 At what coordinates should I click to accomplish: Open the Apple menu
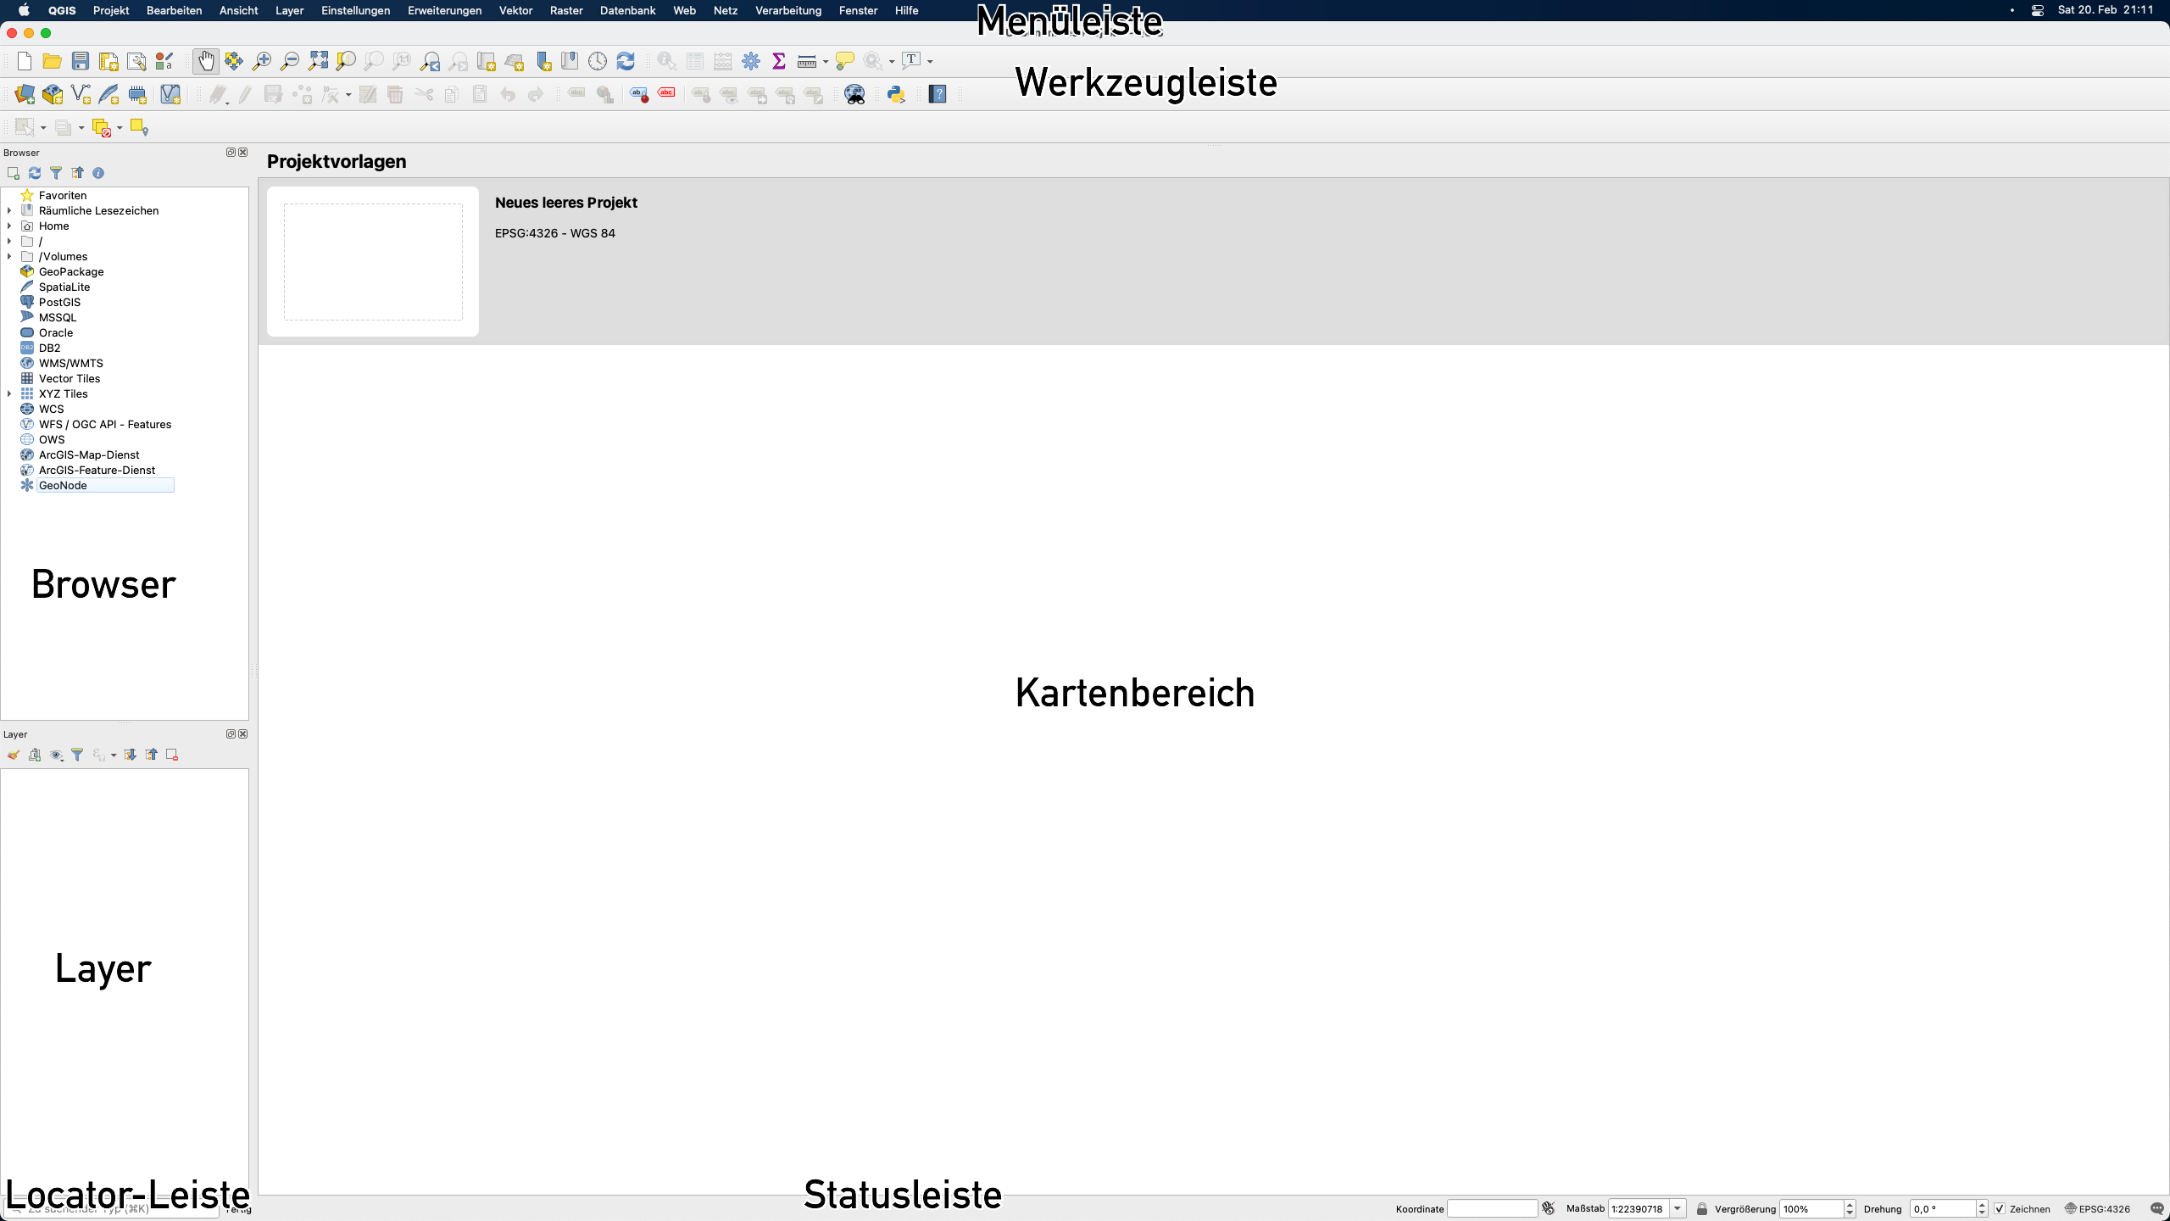tap(24, 10)
